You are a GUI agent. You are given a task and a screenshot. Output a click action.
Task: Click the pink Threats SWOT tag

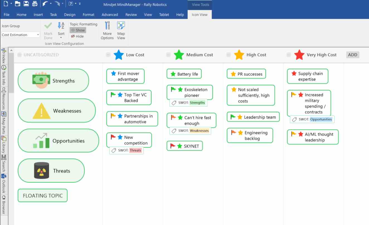coord(136,150)
